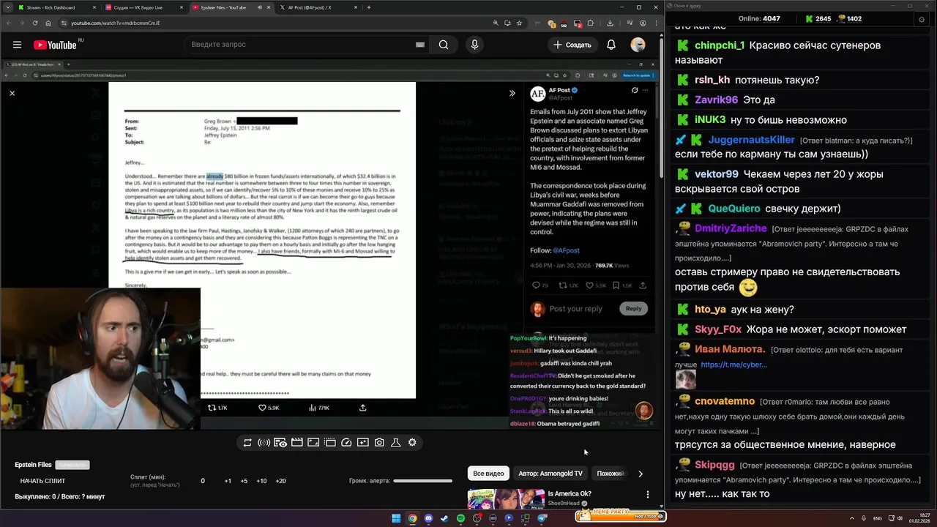Add +20 minutes to the split

[280, 481]
